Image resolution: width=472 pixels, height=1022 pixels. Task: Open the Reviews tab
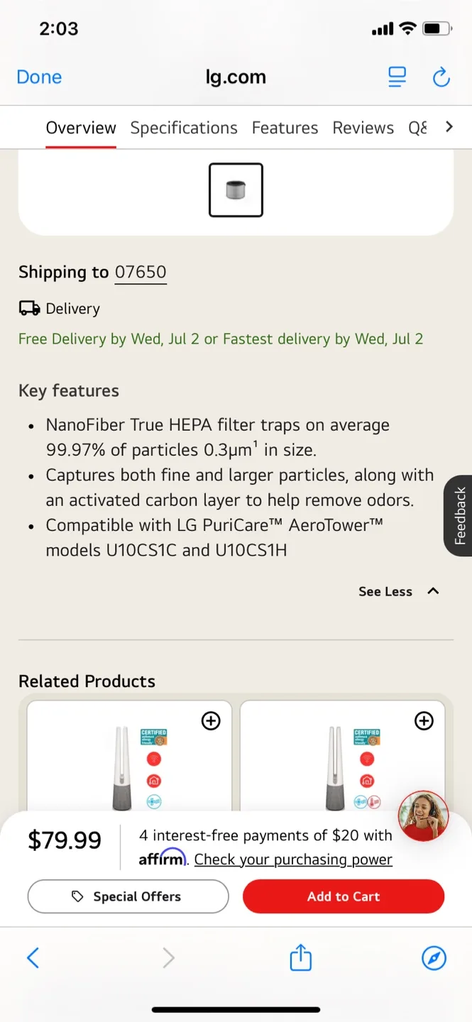[363, 128]
